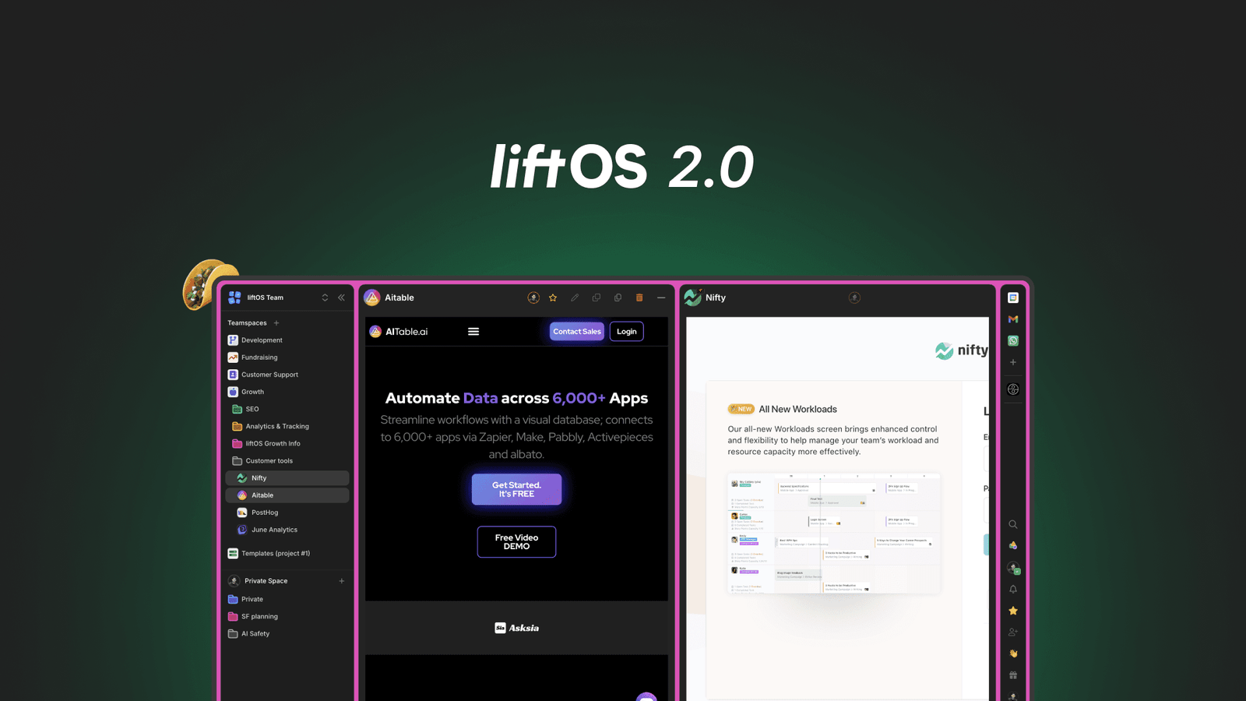
Task: Click the Nifty logo in pane header
Action: point(692,297)
